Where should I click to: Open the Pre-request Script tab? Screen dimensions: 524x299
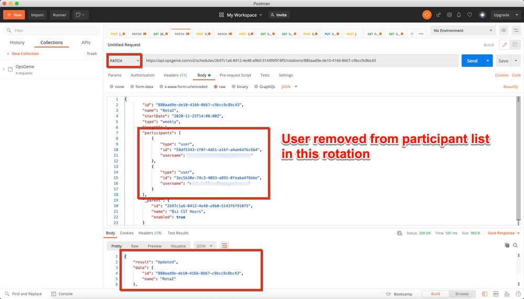[236, 75]
